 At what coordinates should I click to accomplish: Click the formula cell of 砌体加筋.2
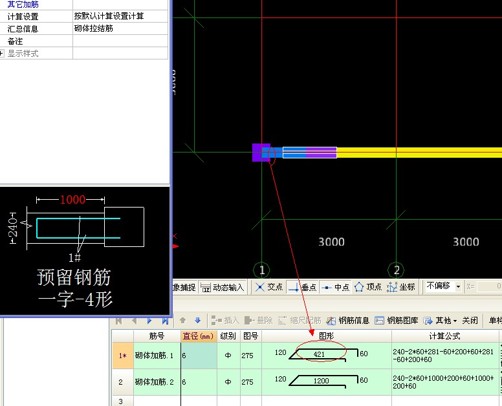pos(445,382)
